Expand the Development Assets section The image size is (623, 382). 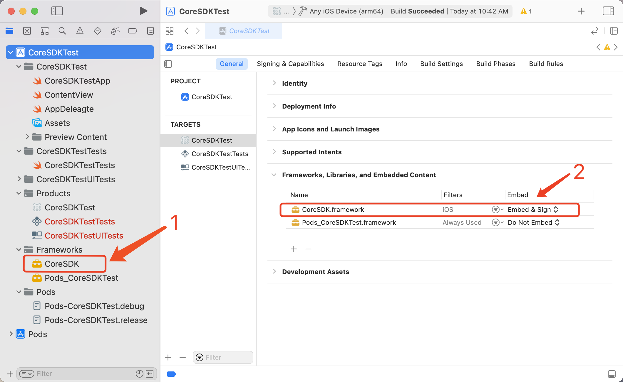click(x=274, y=271)
